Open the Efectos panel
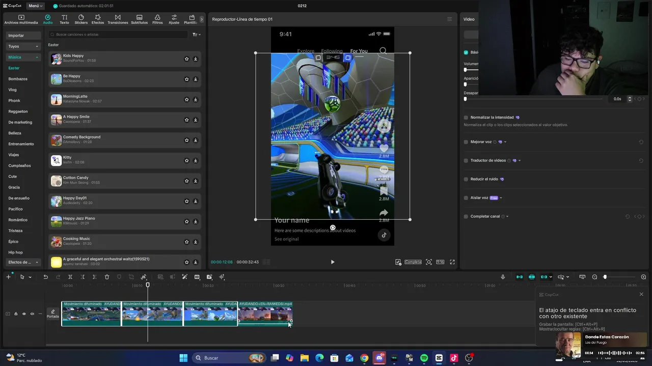652x366 pixels. [x=98, y=19]
